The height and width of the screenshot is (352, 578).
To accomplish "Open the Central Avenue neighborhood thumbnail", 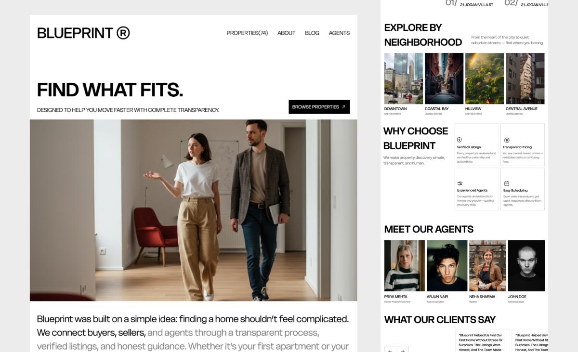I will [525, 78].
